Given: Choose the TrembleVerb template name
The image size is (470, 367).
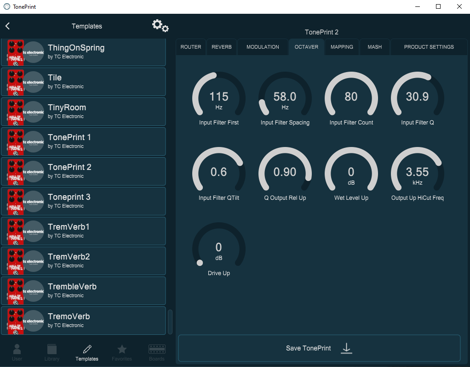Looking at the screenshot, I should click(72, 287).
